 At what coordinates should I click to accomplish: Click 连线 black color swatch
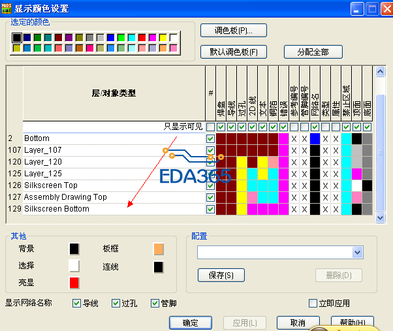pyautogui.click(x=159, y=267)
